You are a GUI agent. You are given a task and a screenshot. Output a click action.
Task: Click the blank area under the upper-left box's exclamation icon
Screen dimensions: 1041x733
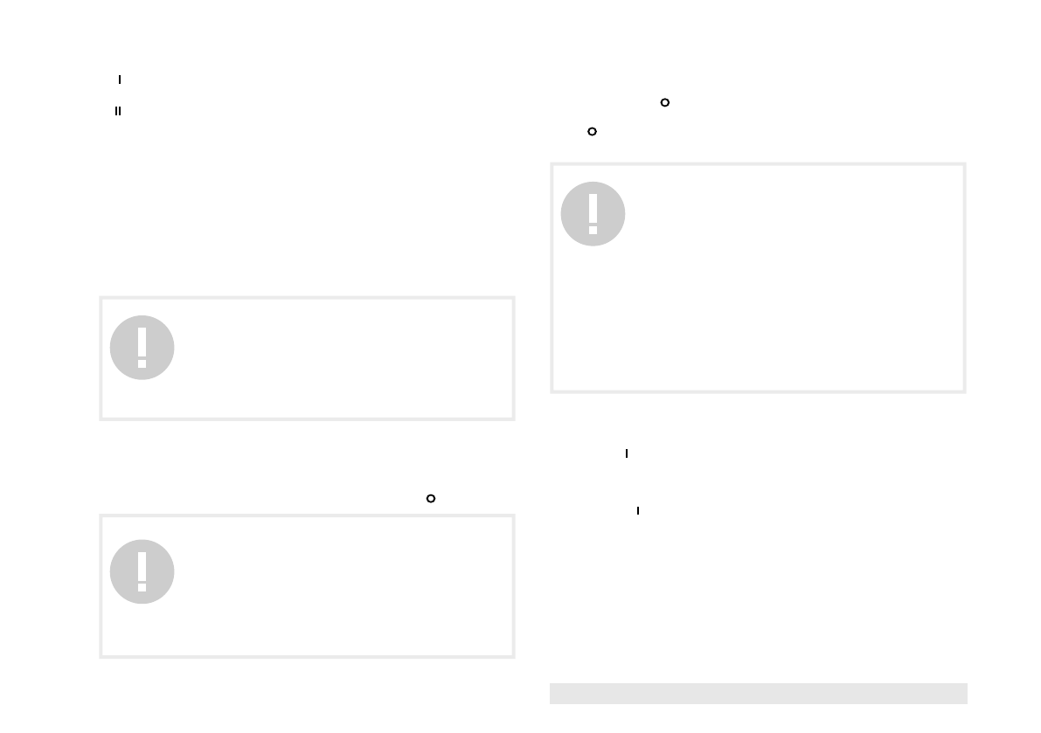[x=142, y=399]
